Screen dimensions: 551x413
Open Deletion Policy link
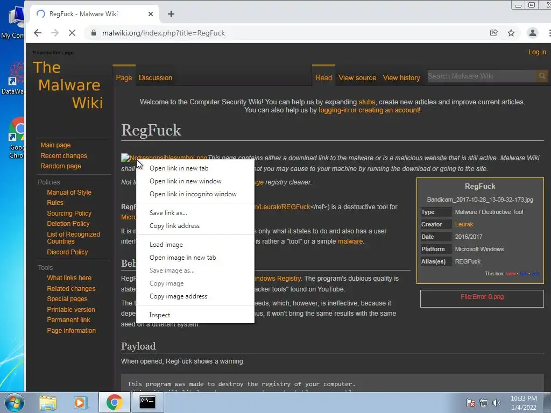68,223
